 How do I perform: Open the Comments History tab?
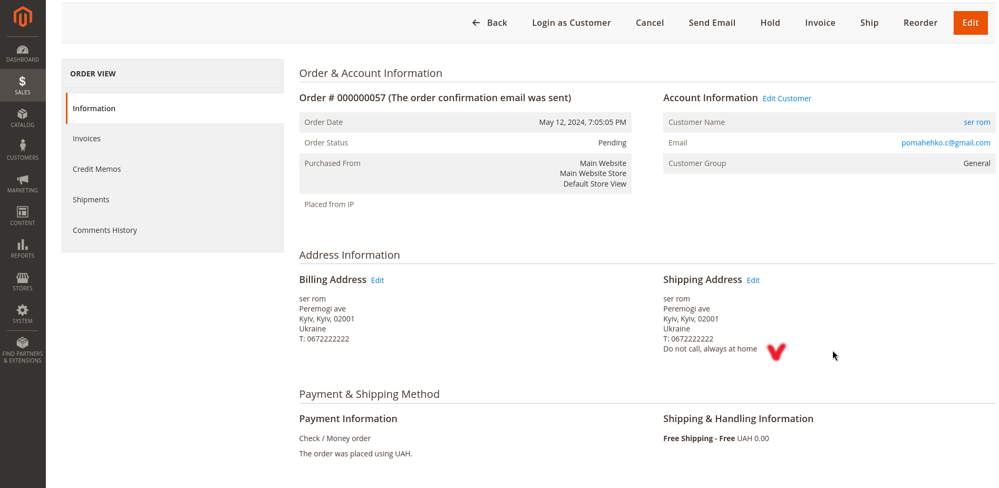tap(104, 230)
